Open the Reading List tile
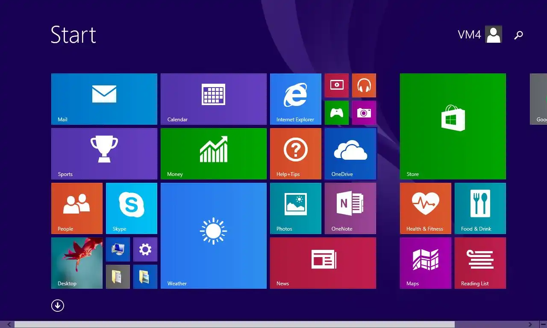This screenshot has height=328, width=547. (x=480, y=263)
